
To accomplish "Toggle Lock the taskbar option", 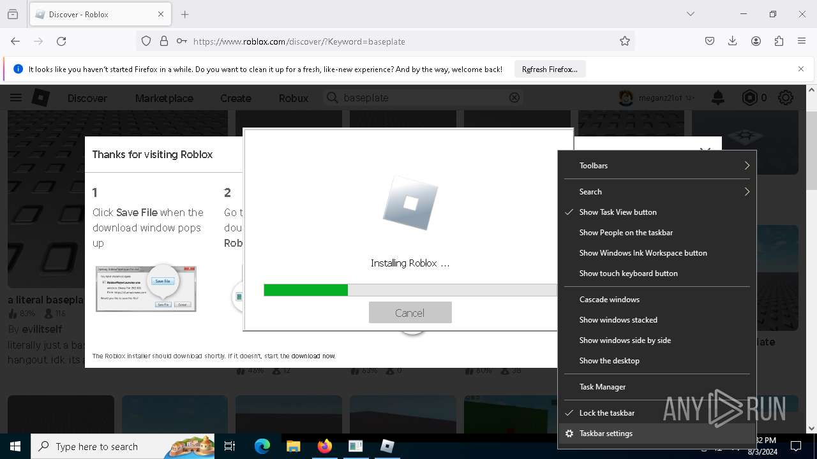I will coord(657,413).
